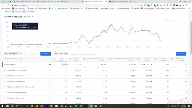
Task: Click help icon beside Сессии, всего column
Action: [x=69, y=59]
